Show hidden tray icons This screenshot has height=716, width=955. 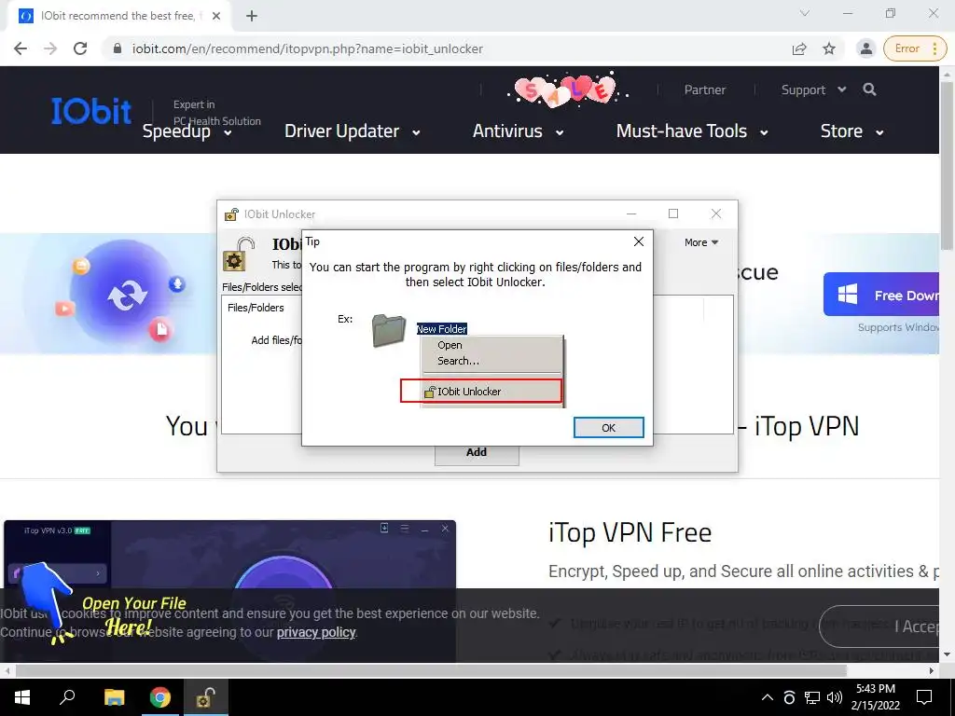[768, 697]
